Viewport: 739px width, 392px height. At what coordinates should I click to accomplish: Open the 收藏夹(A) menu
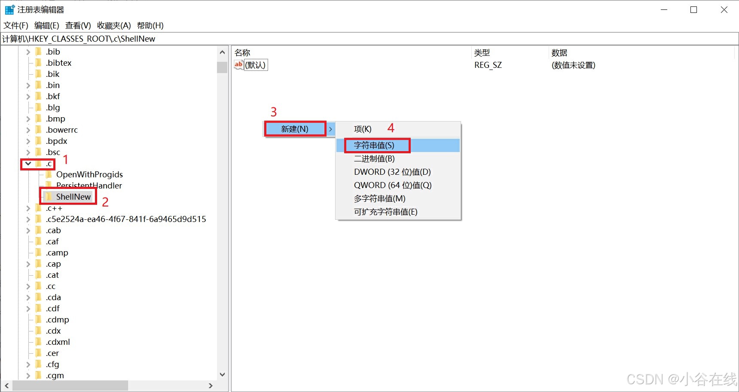pos(114,25)
